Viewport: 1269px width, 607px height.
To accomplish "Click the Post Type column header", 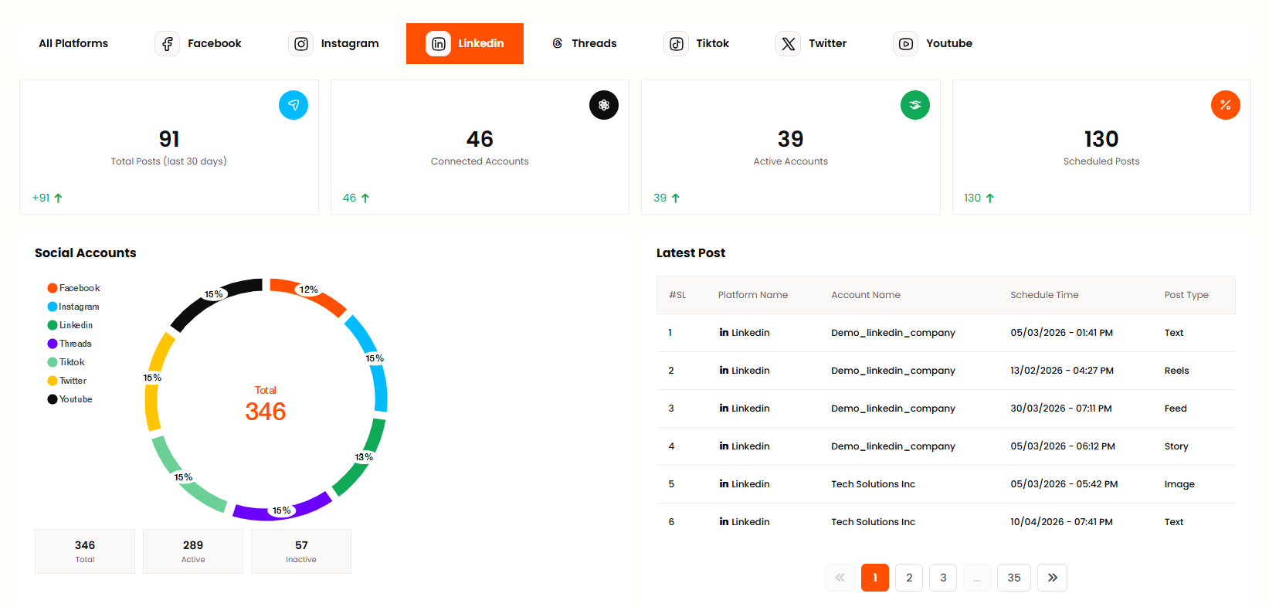I will 1186,295.
